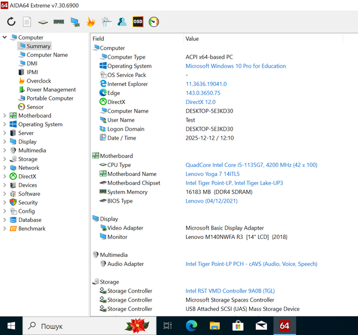
Task: Expand the Server tree node
Action: 4,133
